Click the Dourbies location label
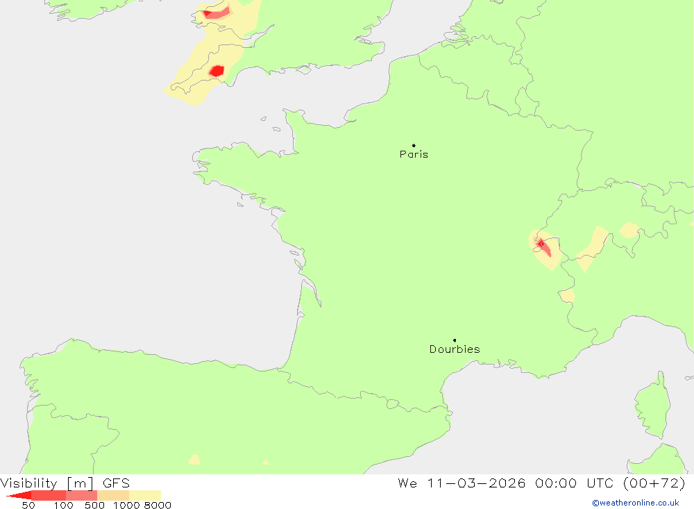The width and height of the screenshot is (694, 509). pos(455,349)
